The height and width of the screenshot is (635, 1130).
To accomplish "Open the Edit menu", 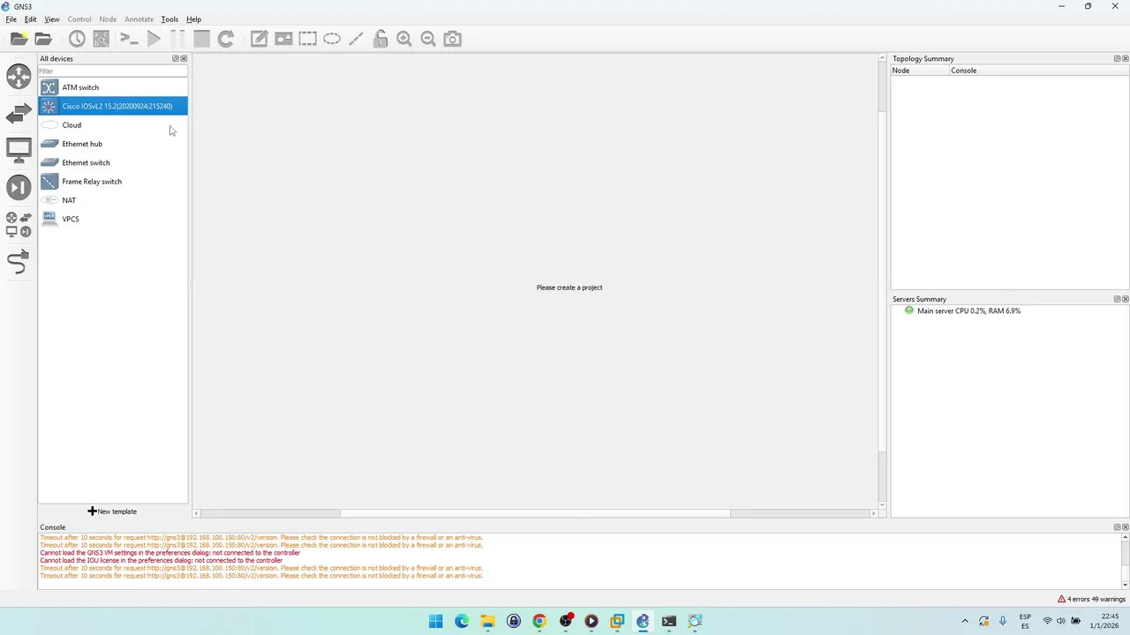I will (x=31, y=19).
